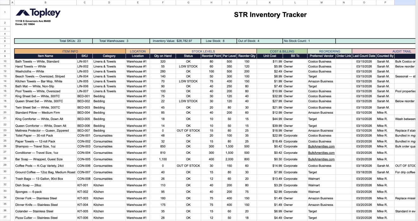Select the Kitchen category for KIT-005
Viewport: 418px width, 221px height.
(109, 211)
